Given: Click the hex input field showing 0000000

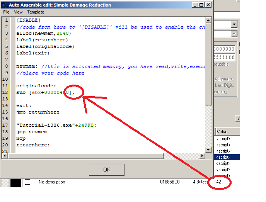Looking at the screenshot, I should (x=224, y=49).
